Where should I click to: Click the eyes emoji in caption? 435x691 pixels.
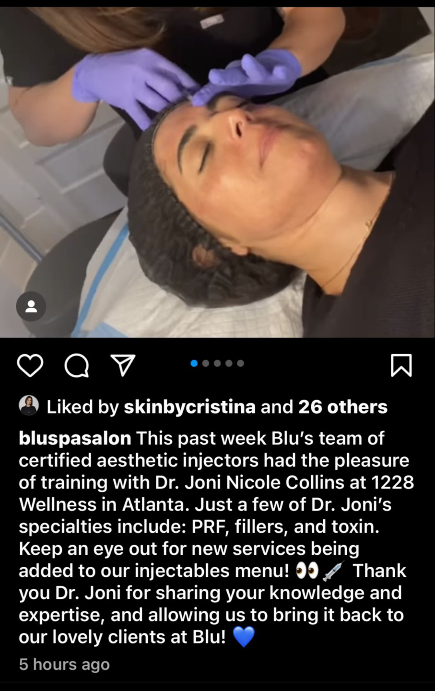point(306,571)
